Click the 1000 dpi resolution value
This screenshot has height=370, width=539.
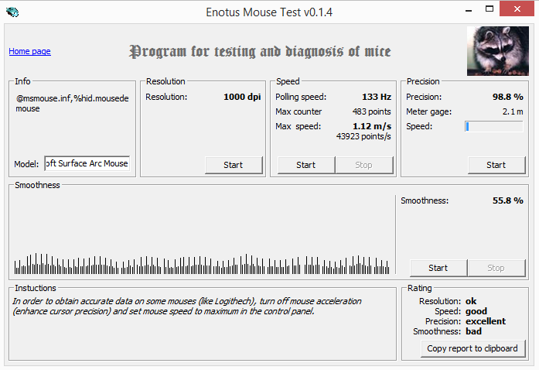pyautogui.click(x=242, y=97)
